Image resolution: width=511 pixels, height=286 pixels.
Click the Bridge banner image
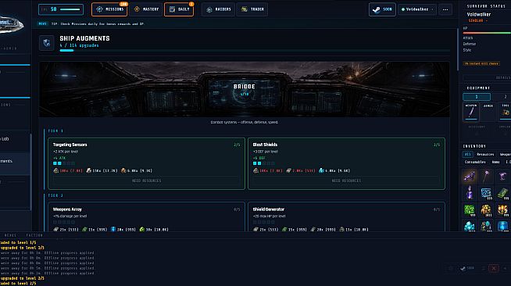(244, 89)
